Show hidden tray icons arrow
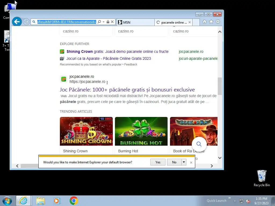The width and height of the screenshot is (275, 206). tap(235, 201)
